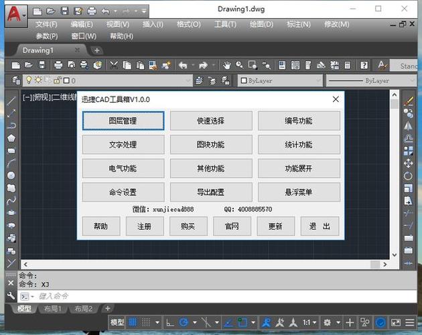Expand the snap mode options arrow

[157, 322]
